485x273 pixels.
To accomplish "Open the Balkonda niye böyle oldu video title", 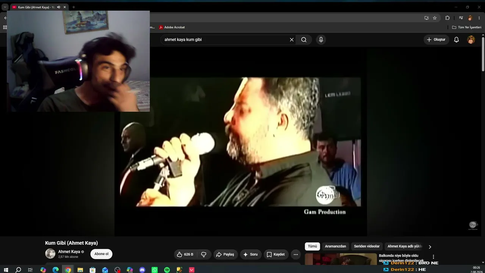I will tap(402, 258).
